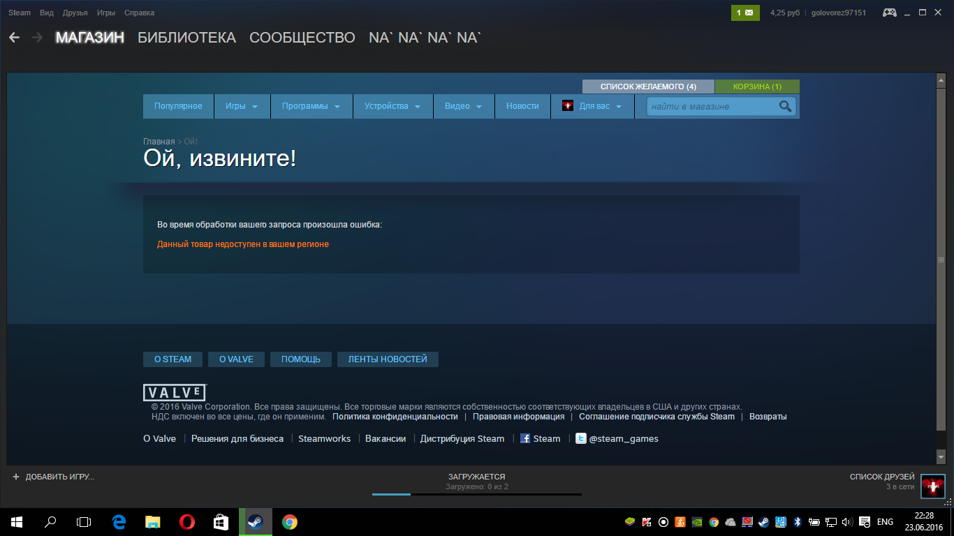Click the Java update tray icon
The image size is (954, 536).
tap(680, 522)
